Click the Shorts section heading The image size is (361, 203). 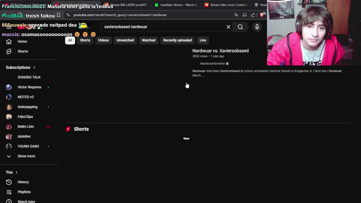(x=81, y=129)
